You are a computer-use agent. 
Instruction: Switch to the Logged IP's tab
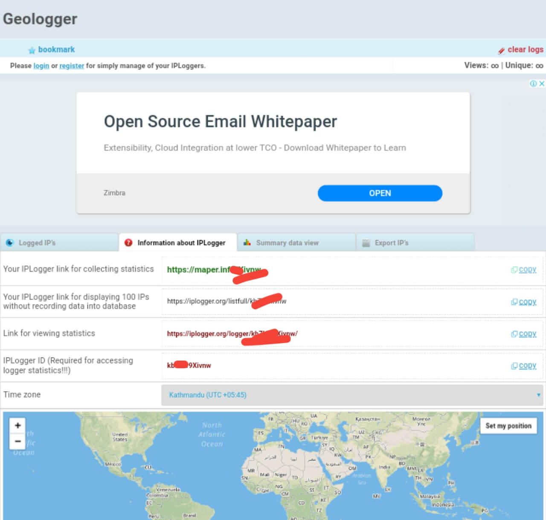(x=59, y=242)
